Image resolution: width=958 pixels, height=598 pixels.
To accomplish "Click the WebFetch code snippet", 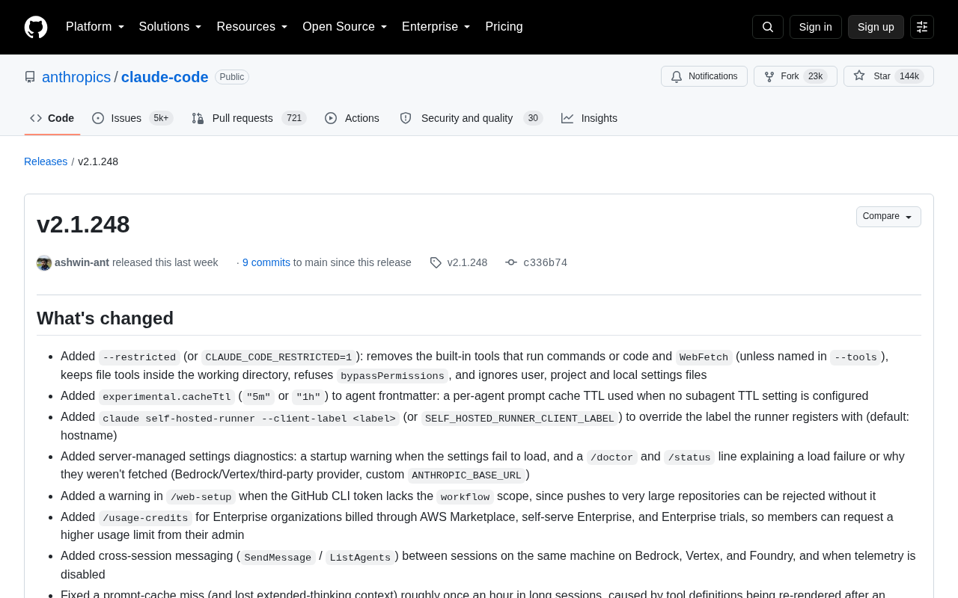I will coord(704,357).
